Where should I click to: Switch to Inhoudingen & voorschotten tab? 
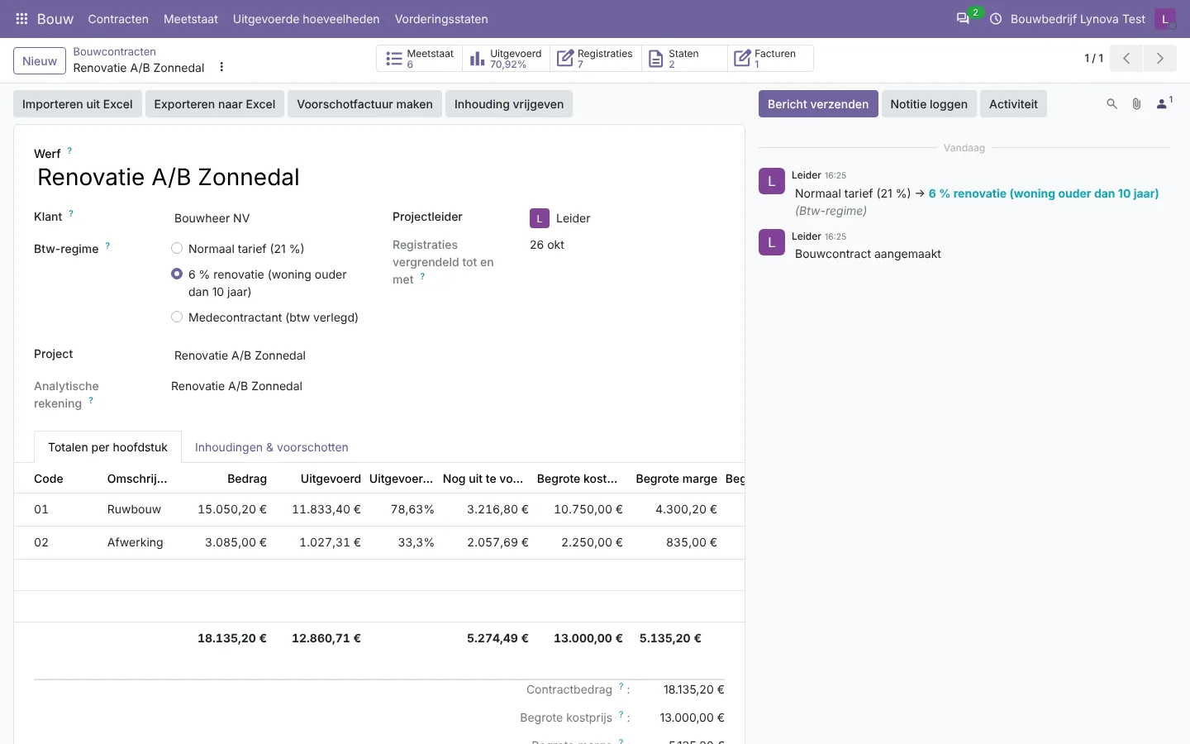pyautogui.click(x=272, y=447)
